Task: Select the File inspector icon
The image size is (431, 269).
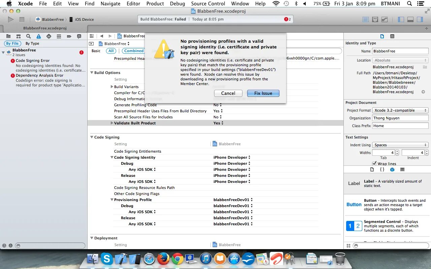Action: (x=382, y=36)
